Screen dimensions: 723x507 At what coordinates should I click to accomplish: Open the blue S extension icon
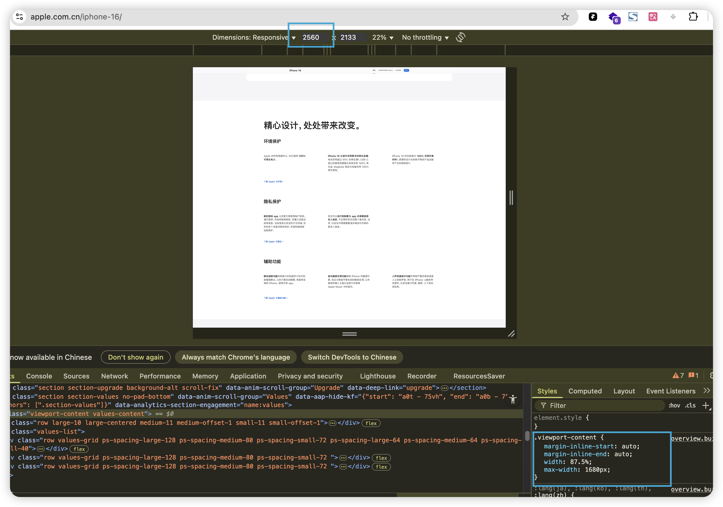tap(633, 17)
